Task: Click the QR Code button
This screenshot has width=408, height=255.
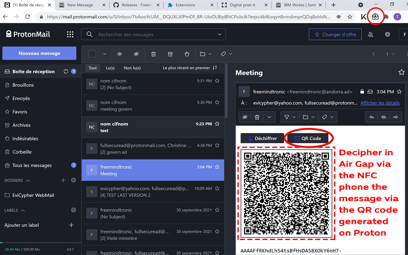Action: pyautogui.click(x=308, y=138)
